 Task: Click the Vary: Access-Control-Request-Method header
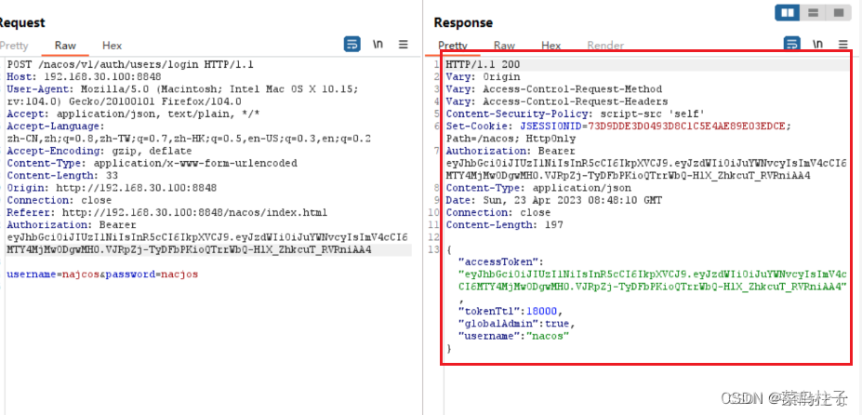click(553, 89)
